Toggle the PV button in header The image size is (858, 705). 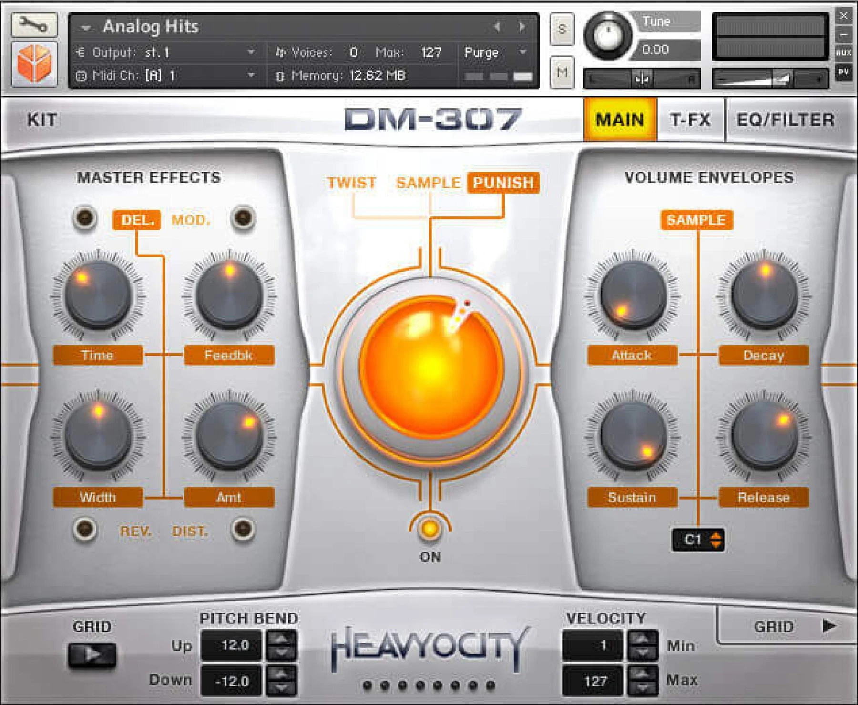coord(844,72)
